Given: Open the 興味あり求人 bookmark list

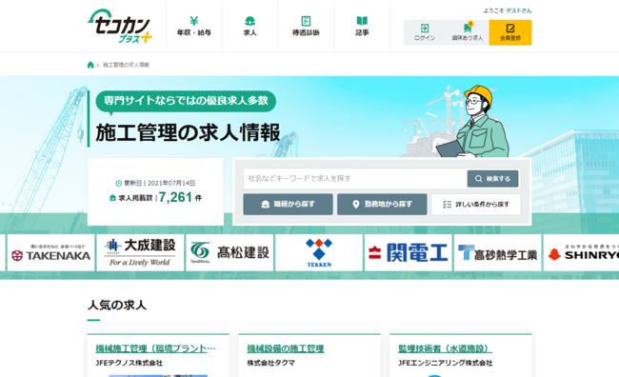Looking at the screenshot, I should pyautogui.click(x=468, y=32).
